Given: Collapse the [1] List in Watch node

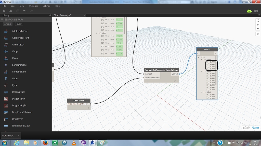Looking at the screenshot, I should (202, 71).
